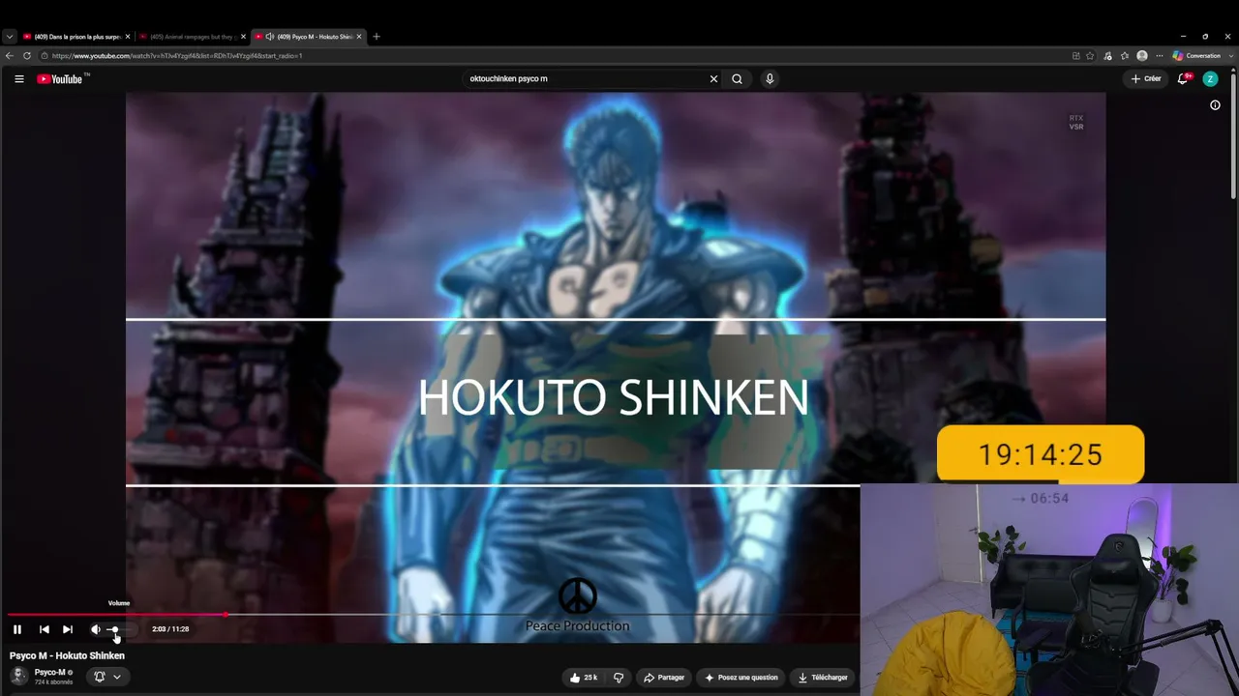
Task: Switch to the 'Animal rampages' tab
Action: pos(190,37)
